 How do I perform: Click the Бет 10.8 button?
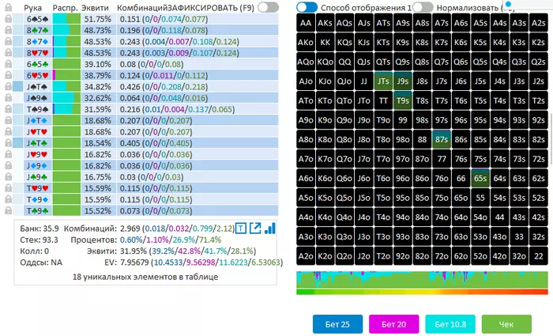pos(450,324)
